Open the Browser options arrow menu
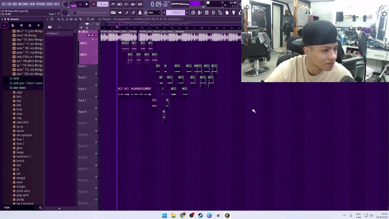The image size is (389, 219). click(x=2, y=19)
